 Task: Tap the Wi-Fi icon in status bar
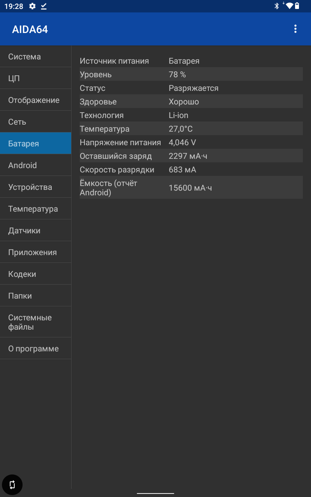pyautogui.click(x=289, y=6)
